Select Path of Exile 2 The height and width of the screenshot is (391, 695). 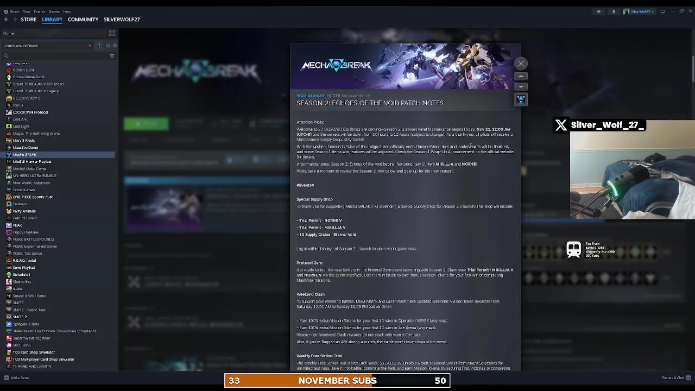coord(24,218)
